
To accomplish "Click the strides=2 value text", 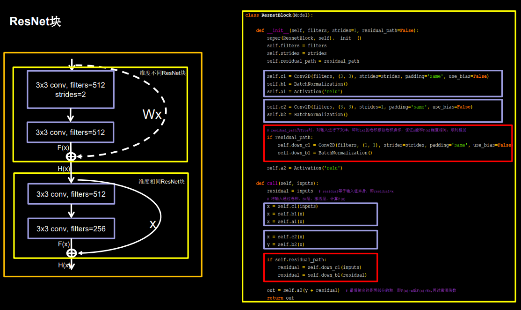I will point(71,95).
